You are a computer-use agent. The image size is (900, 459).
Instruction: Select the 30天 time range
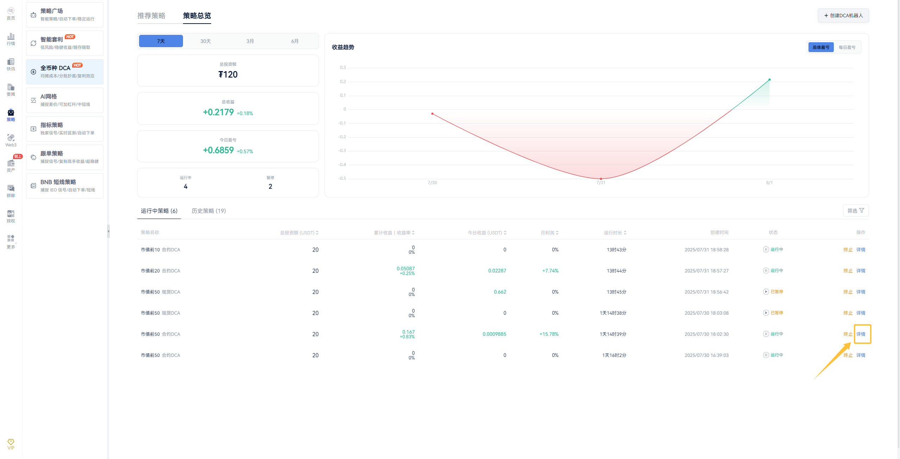[206, 41]
